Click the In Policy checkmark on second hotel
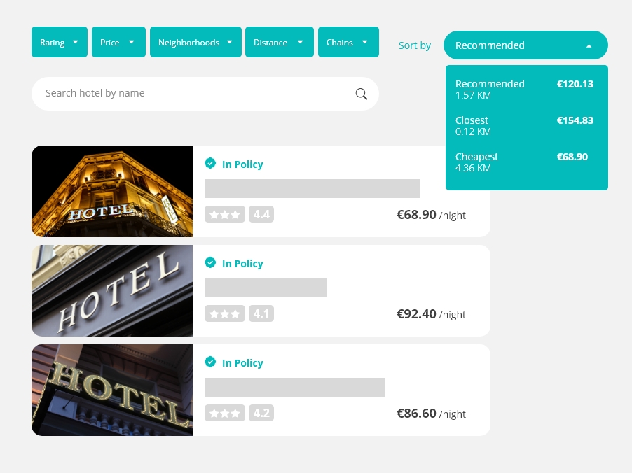 pos(210,262)
